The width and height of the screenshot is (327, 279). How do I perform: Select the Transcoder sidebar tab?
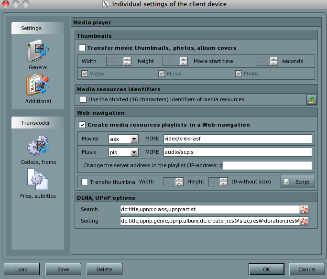[38, 123]
